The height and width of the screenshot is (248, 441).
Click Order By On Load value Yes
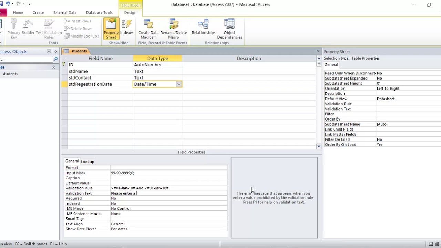[408, 145]
